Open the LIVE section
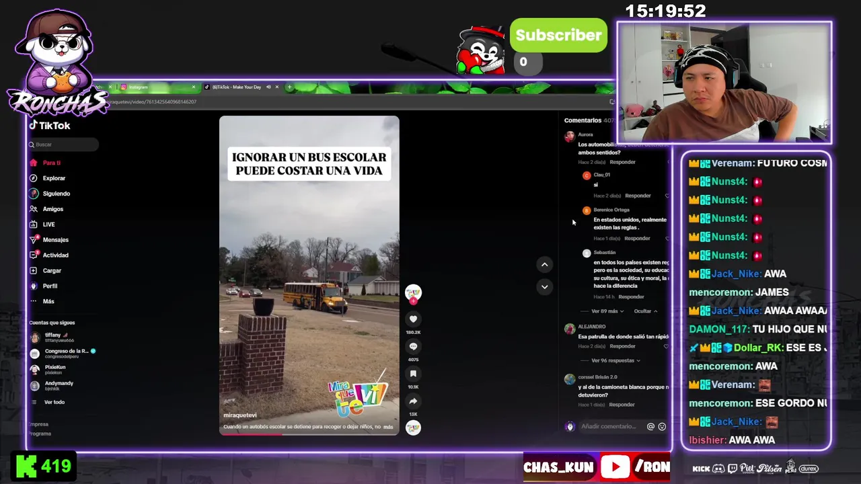 point(42,225)
